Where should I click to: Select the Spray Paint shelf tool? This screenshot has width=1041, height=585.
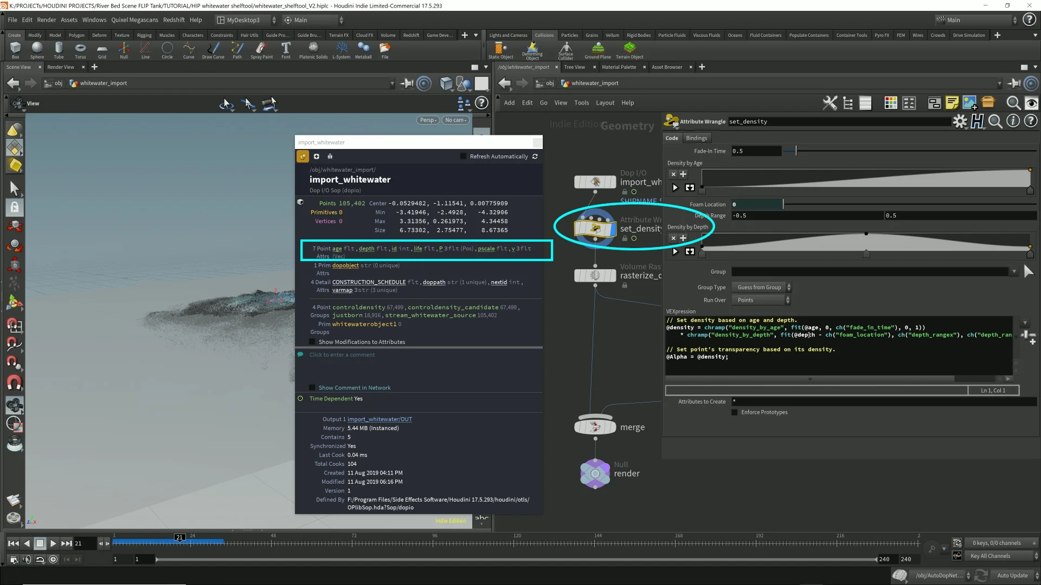tap(261, 50)
